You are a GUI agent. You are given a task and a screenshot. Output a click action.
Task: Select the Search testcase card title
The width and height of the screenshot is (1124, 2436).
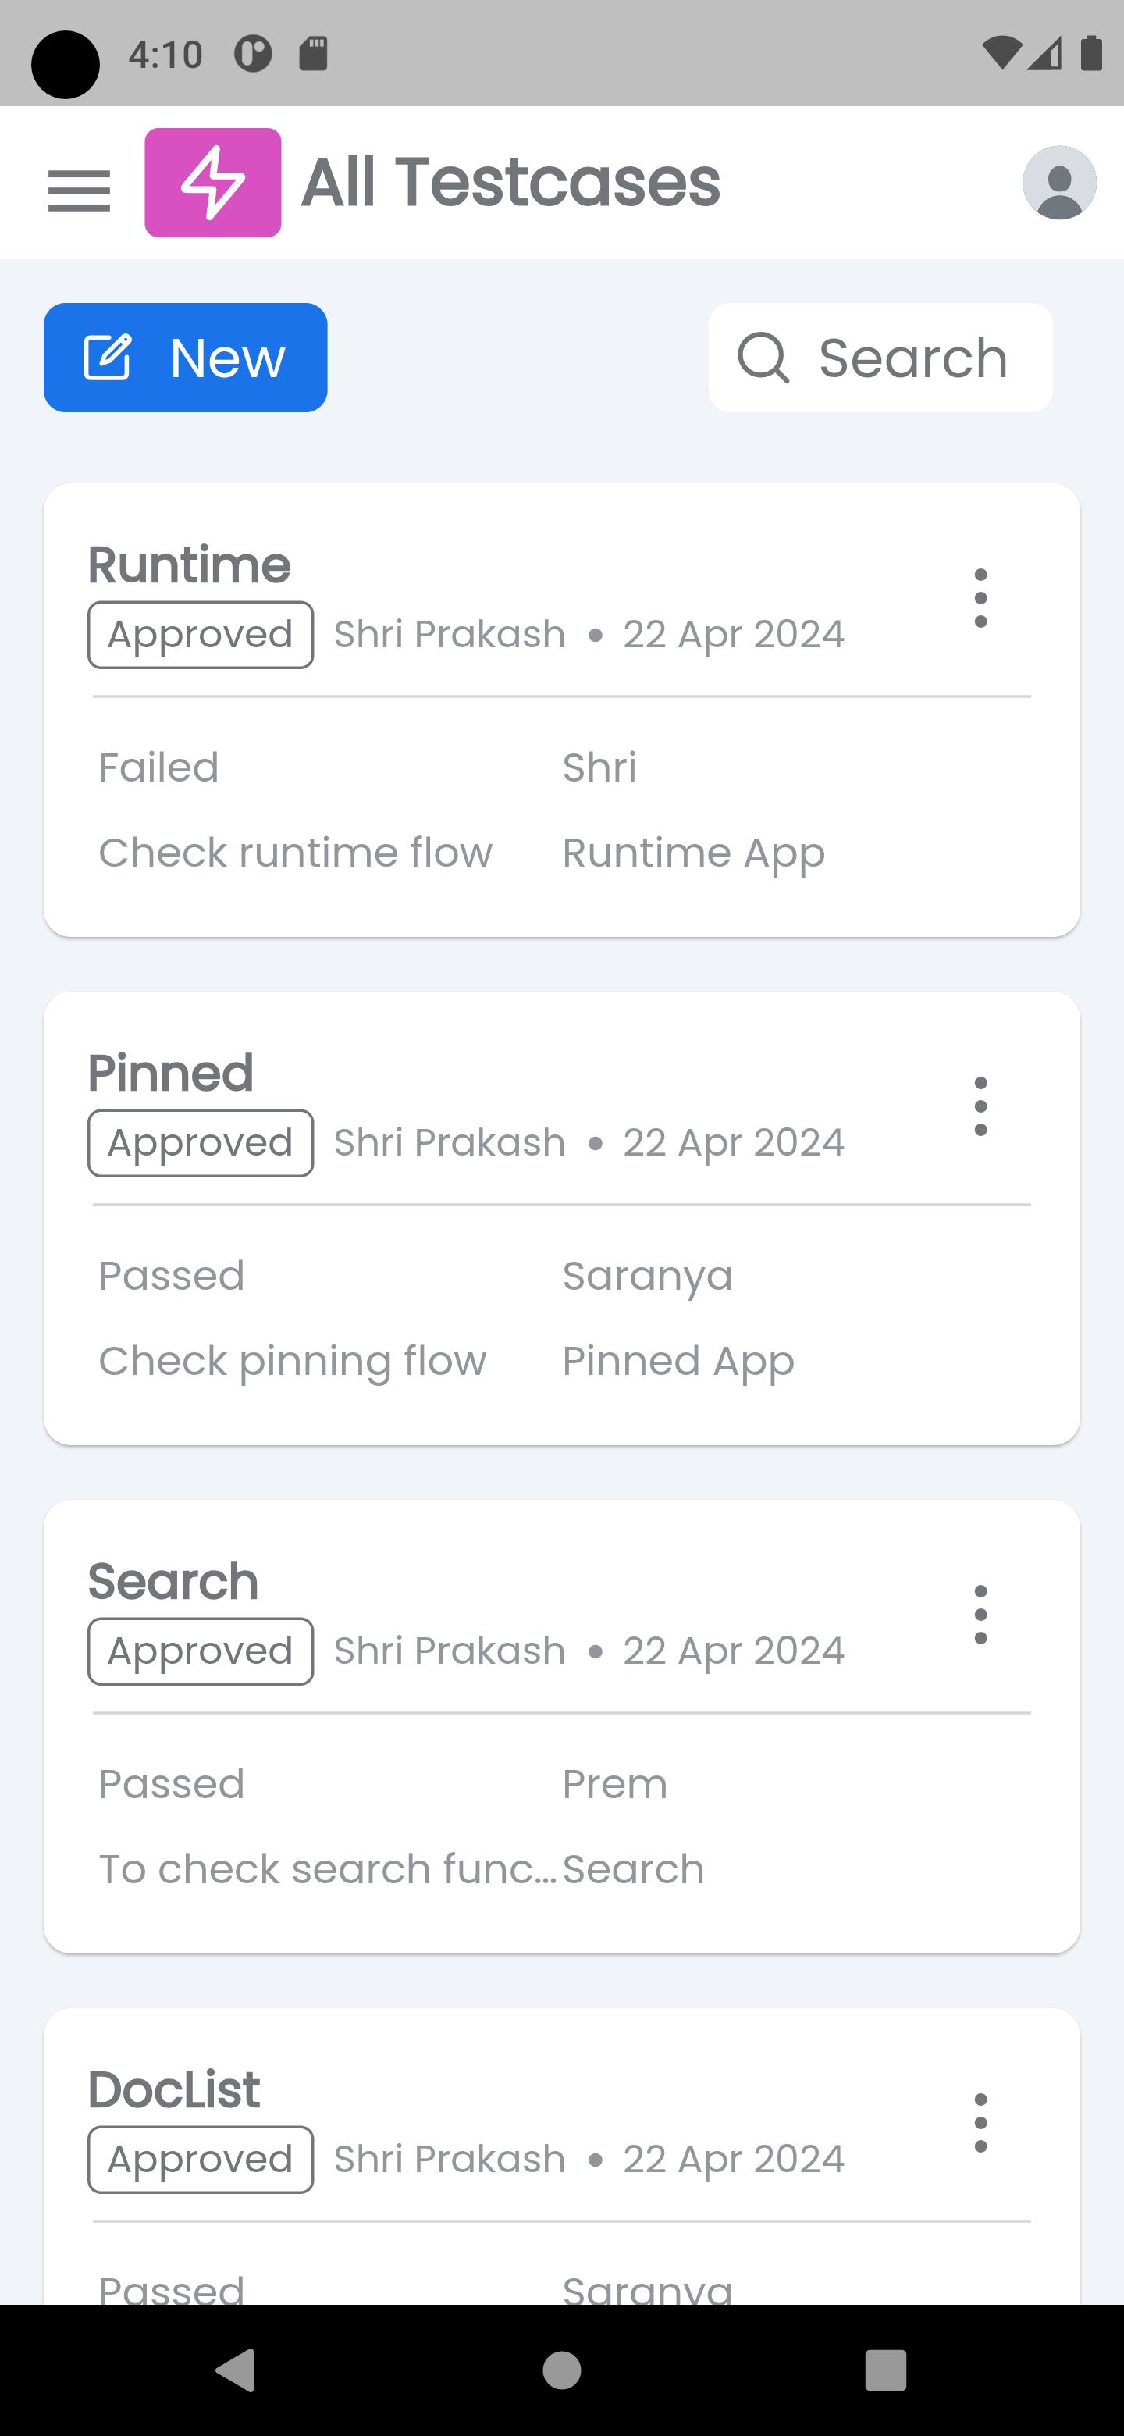tap(173, 1582)
